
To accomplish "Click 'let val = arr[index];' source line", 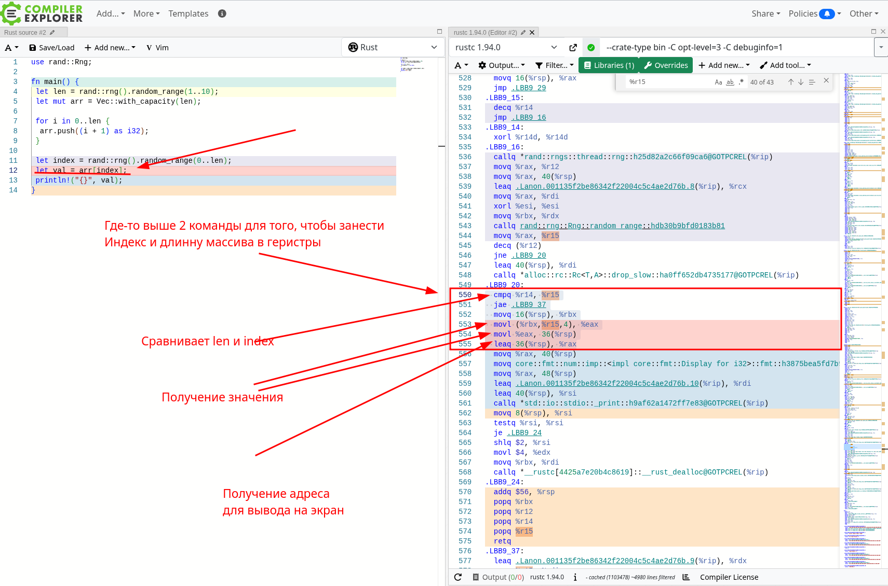I will click(x=81, y=170).
